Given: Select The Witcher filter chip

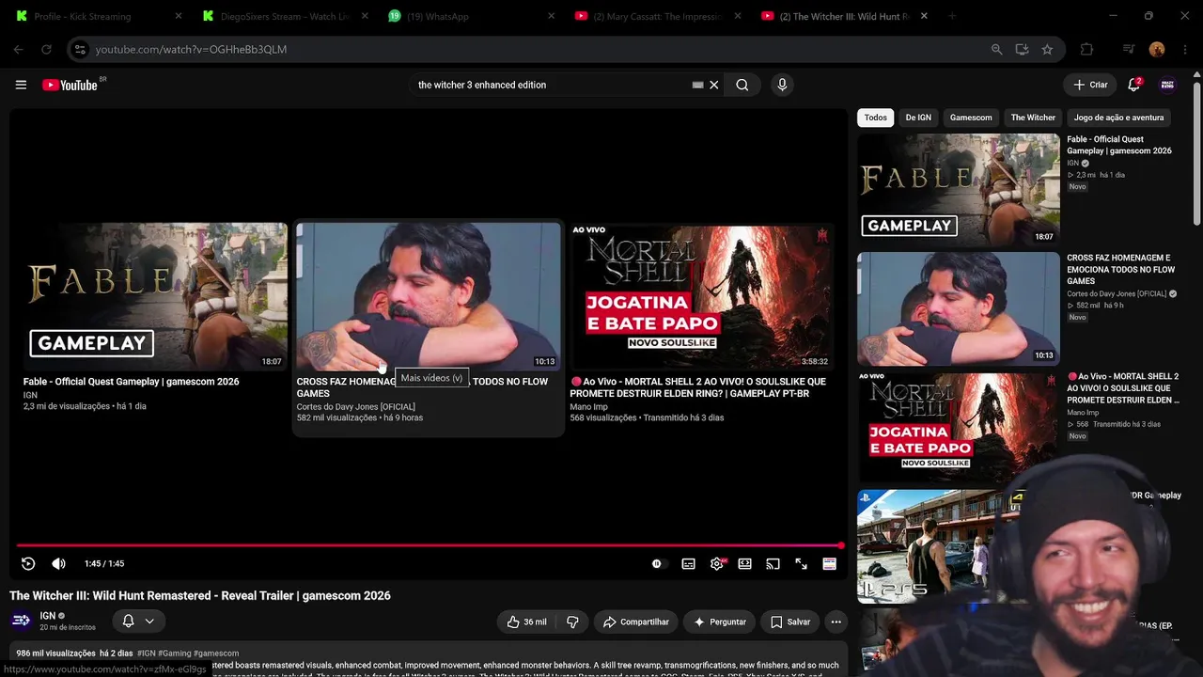Looking at the screenshot, I should 1033,118.
